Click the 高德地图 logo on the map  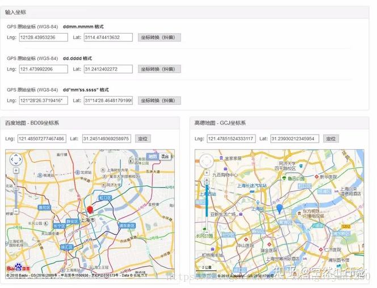pyautogui.click(x=206, y=276)
